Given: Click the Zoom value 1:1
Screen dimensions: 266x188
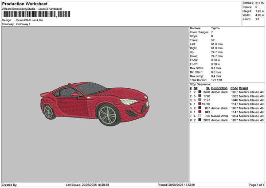Looking at the screenshot, I should pos(257,19).
